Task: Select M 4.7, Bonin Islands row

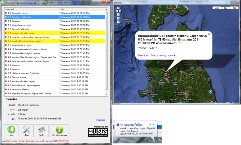Action: (x=55, y=85)
